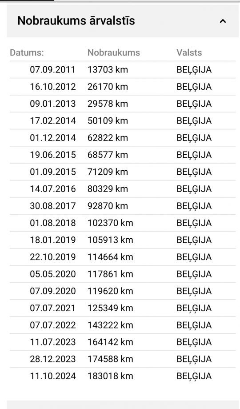Select the 26170 km mileage entry
240x409 pixels.
[108, 87]
